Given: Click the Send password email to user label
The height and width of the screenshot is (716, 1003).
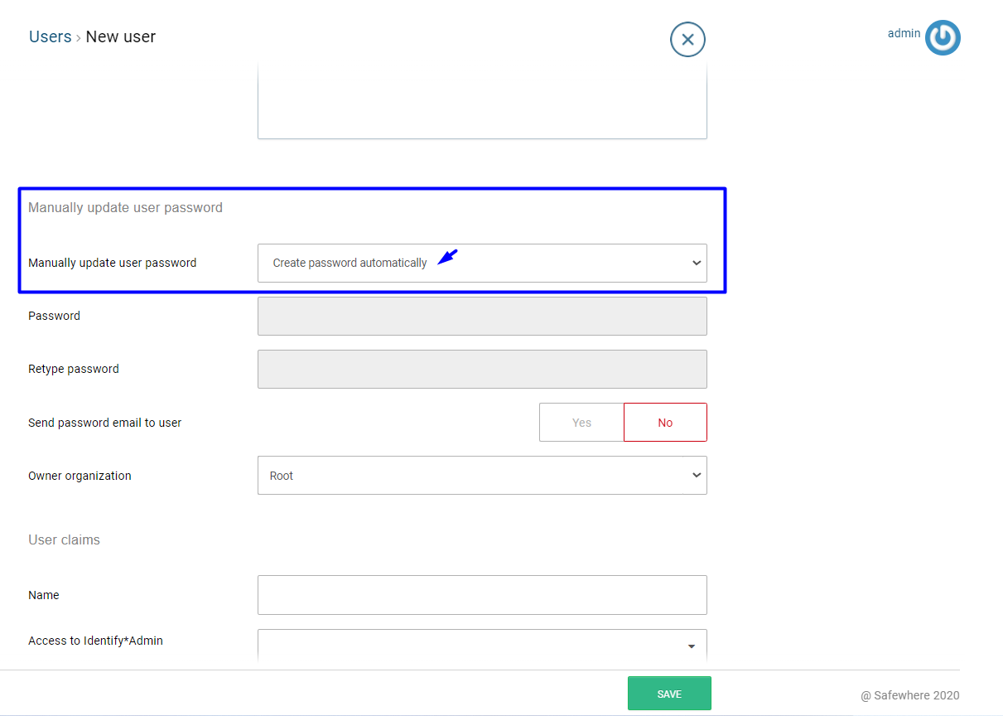Looking at the screenshot, I should pyautogui.click(x=104, y=423).
